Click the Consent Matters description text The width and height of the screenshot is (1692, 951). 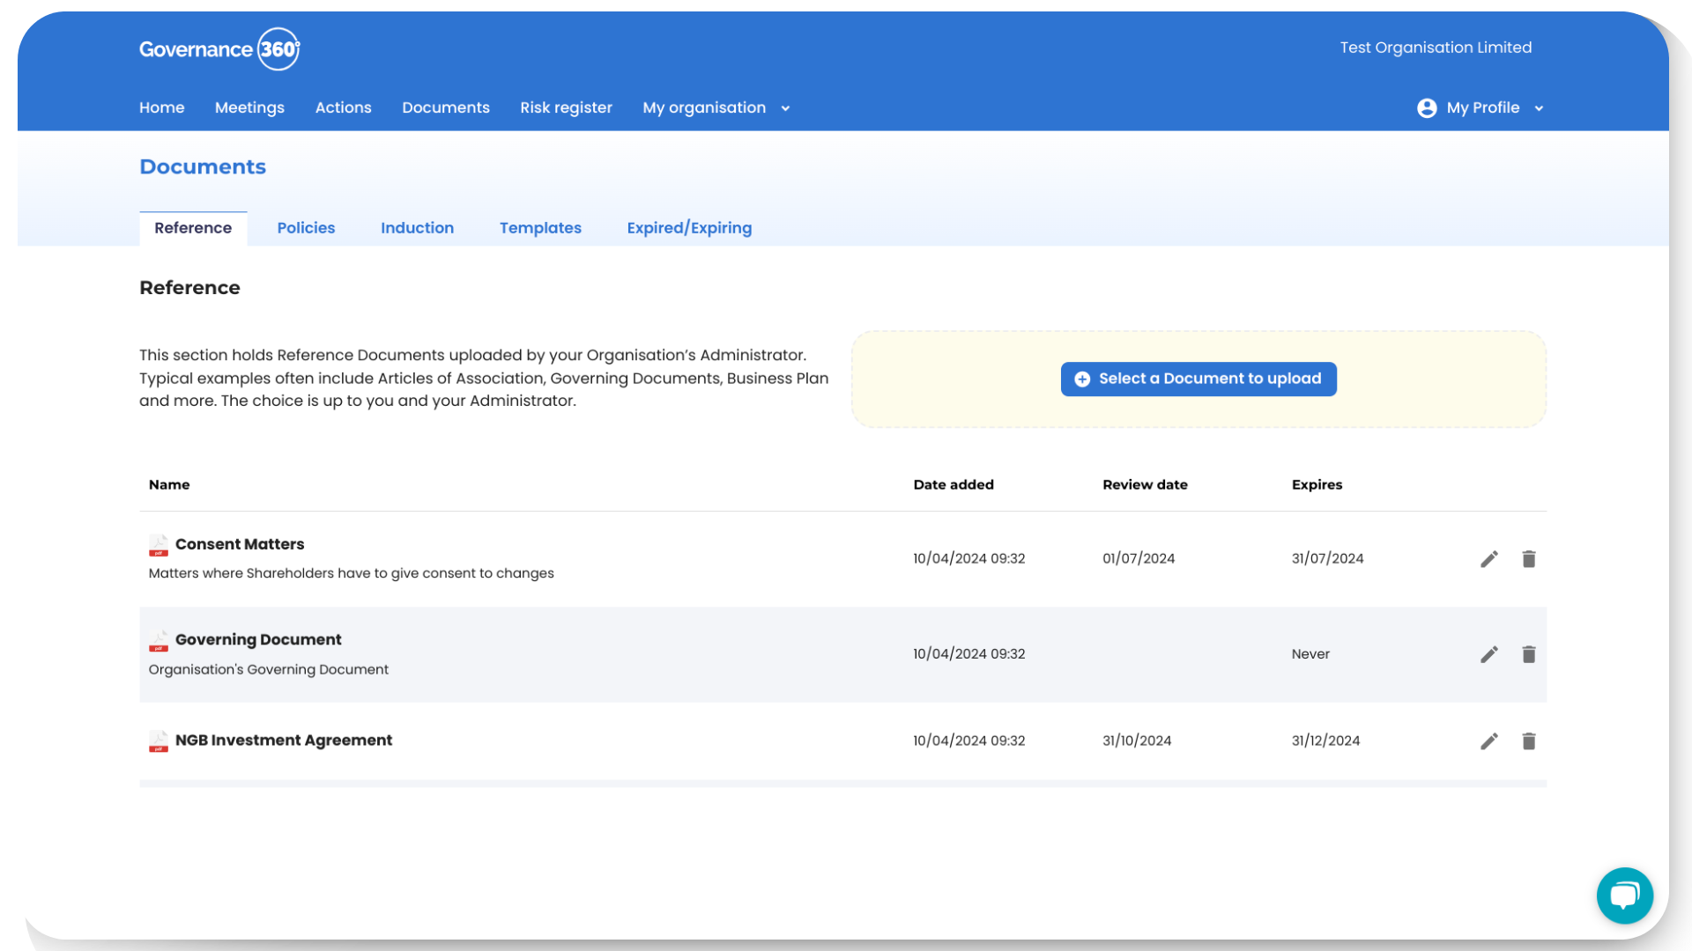(x=351, y=573)
